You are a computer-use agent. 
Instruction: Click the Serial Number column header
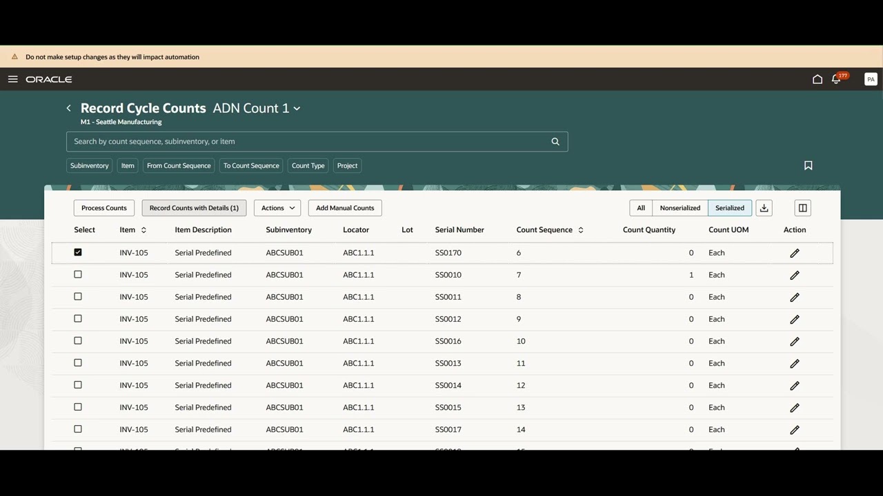[x=459, y=230]
